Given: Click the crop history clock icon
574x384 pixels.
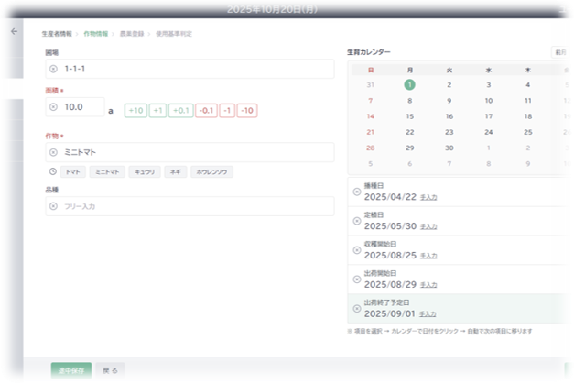Looking at the screenshot, I should coord(52,171).
